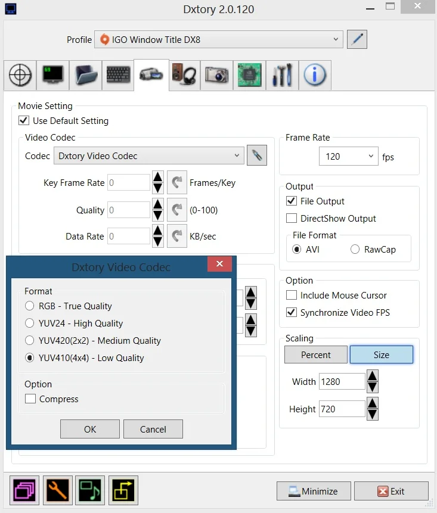Select YUV410(4x4) - Low Quality format
This screenshot has width=437, height=513.
click(29, 358)
